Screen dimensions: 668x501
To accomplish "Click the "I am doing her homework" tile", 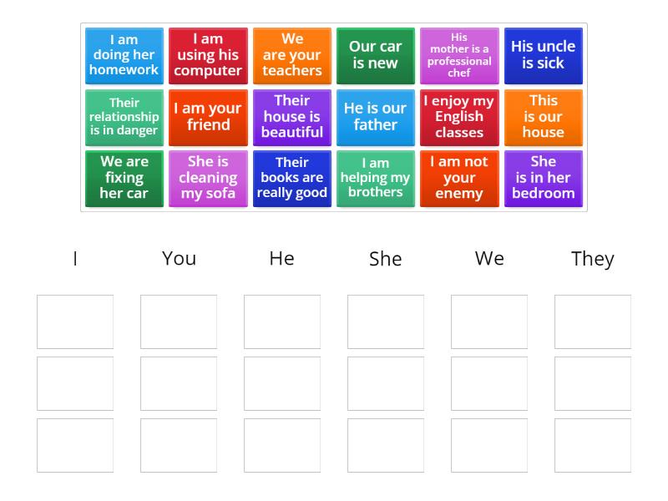I will pyautogui.click(x=124, y=56).
